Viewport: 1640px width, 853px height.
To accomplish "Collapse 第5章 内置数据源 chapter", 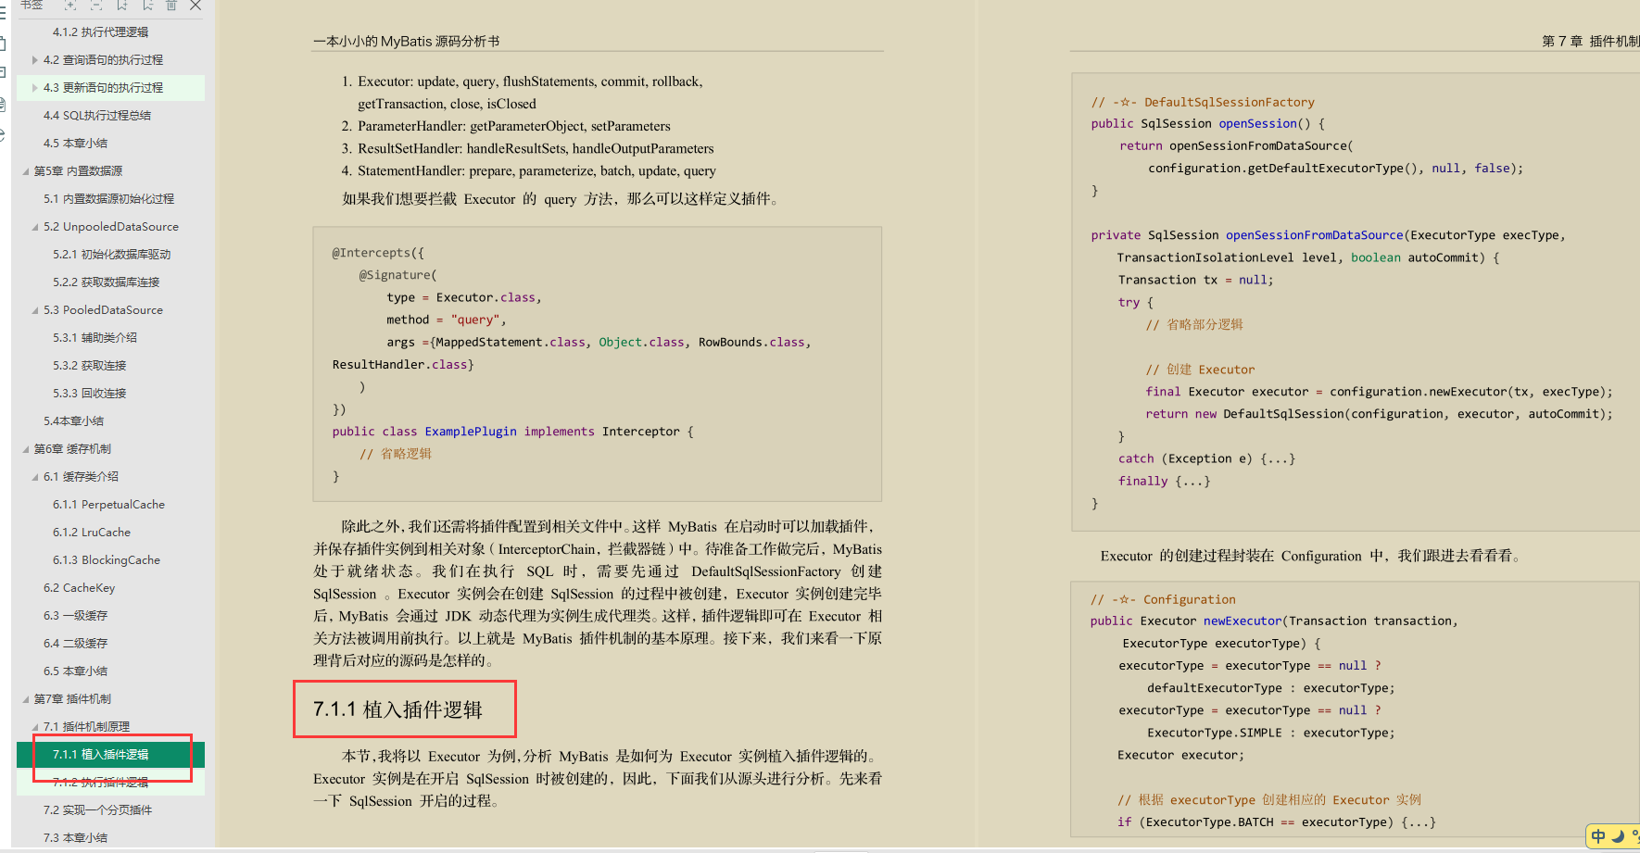I will point(26,171).
